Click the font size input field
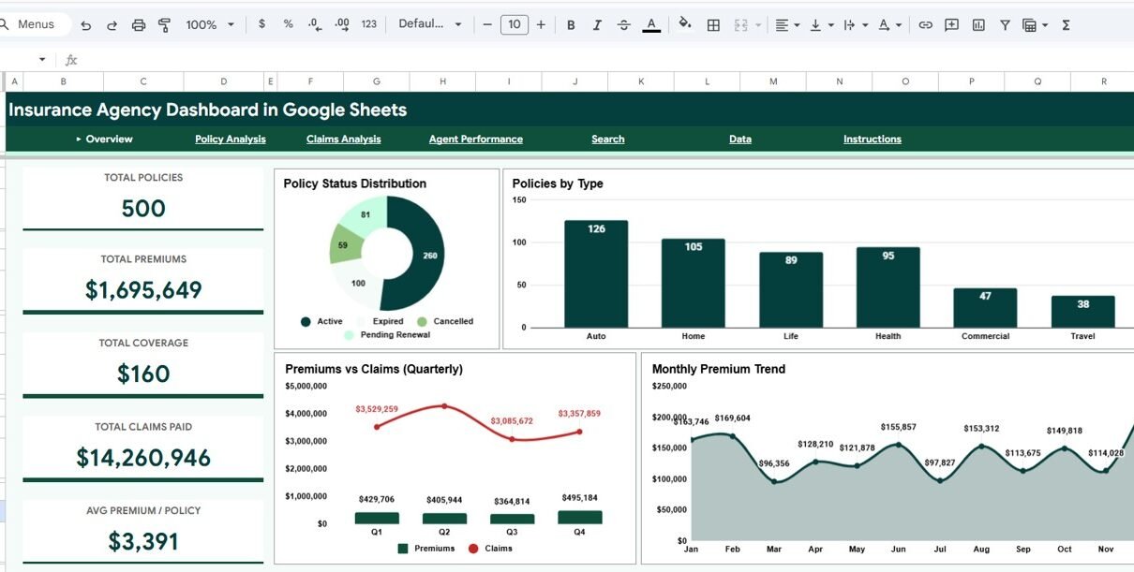The height and width of the screenshot is (572, 1134). point(514,25)
